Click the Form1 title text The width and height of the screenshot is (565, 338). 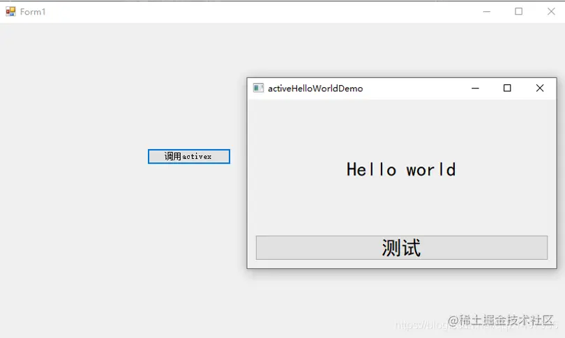coord(33,12)
